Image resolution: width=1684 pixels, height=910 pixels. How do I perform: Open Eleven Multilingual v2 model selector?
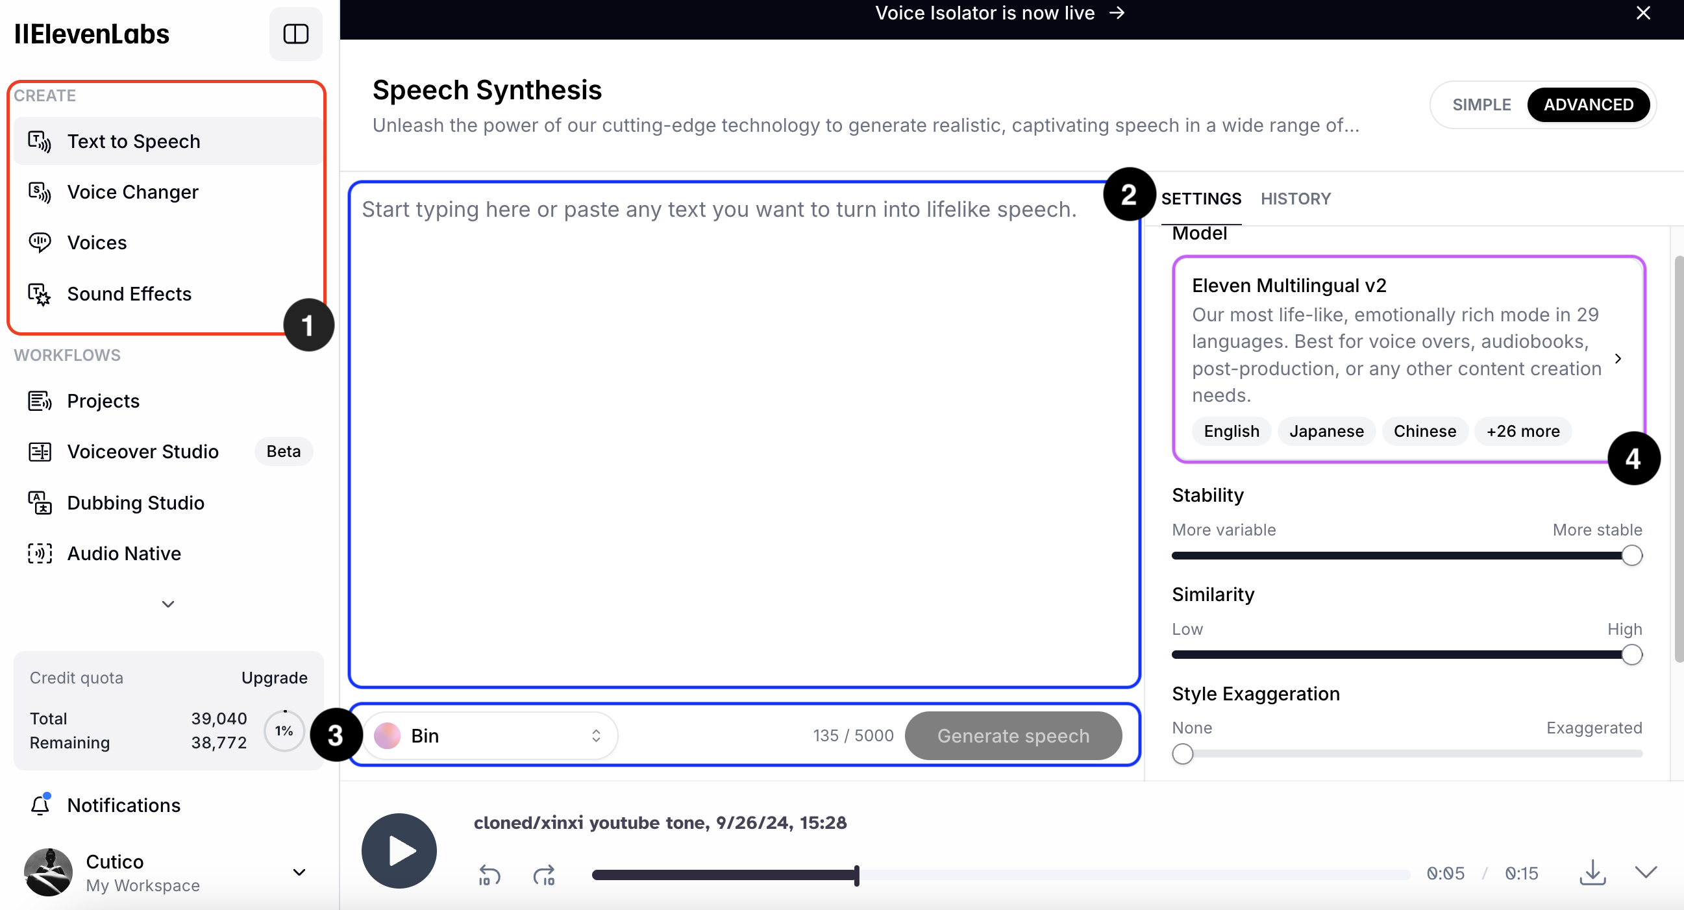click(1409, 358)
